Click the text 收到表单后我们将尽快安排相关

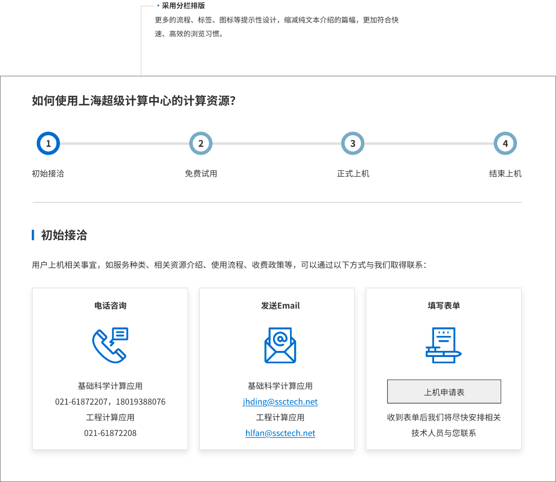pos(444,417)
